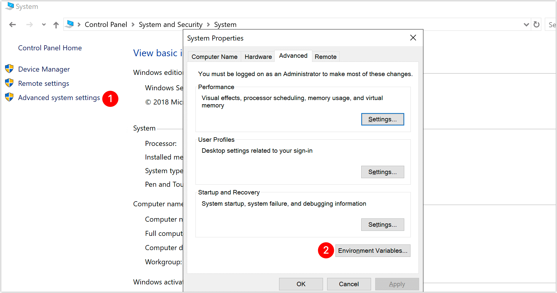Click the shield icon beside Remote settings
This screenshot has width=557, height=293.
(9, 83)
